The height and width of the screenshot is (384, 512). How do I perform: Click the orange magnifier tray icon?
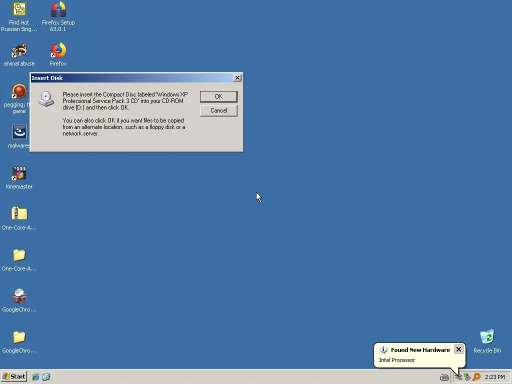click(x=476, y=377)
